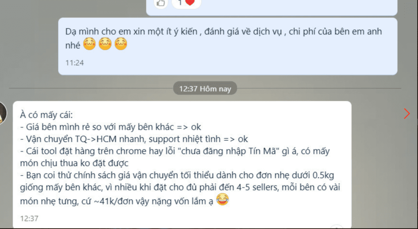418x229 pixels.
Task: Click the last blushing emoji in sent message
Action: 121,44
